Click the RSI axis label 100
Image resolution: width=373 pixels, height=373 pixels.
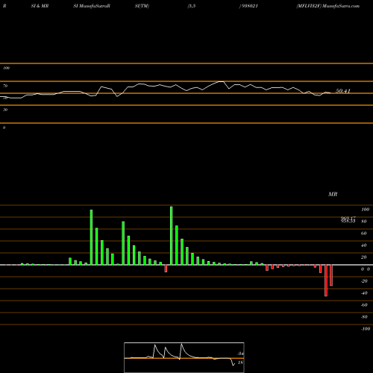(x=7, y=68)
